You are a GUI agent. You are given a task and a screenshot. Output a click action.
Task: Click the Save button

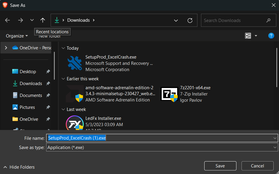point(220,166)
